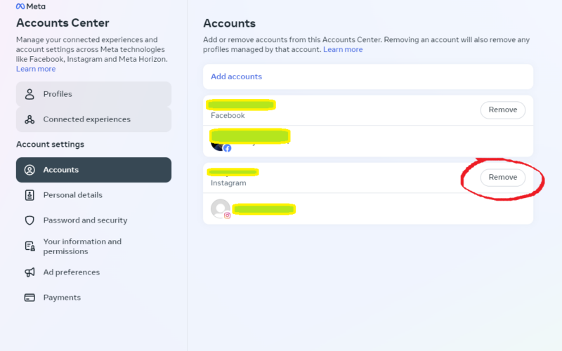Image resolution: width=562 pixels, height=351 pixels.
Task: Click the Personal details ID card icon
Action: pos(30,195)
